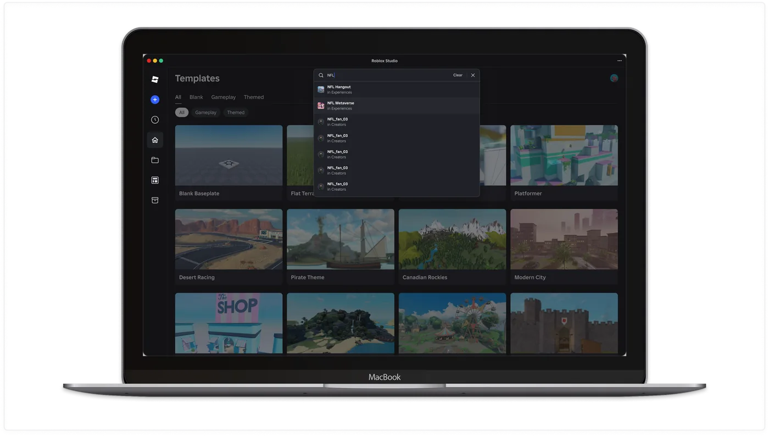The width and height of the screenshot is (769, 436).
Task: Open the Blank Baseplate template thumbnail
Action: click(x=229, y=156)
